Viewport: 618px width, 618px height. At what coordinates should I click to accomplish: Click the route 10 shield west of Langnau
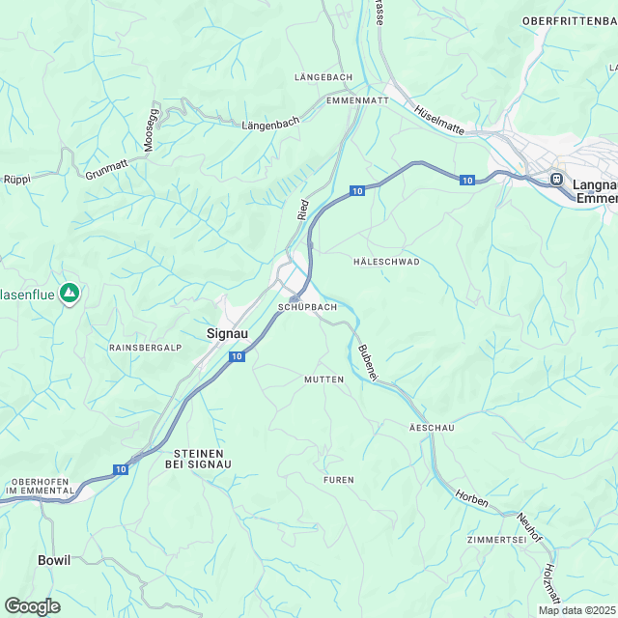point(467,181)
